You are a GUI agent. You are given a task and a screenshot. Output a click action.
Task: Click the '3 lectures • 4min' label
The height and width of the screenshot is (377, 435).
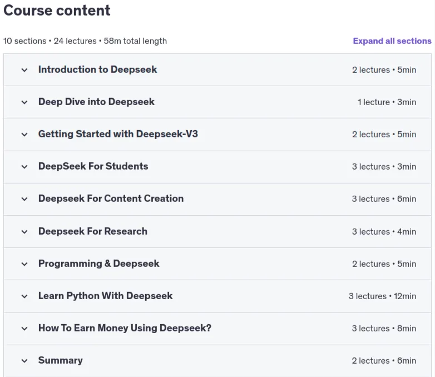[384, 231]
